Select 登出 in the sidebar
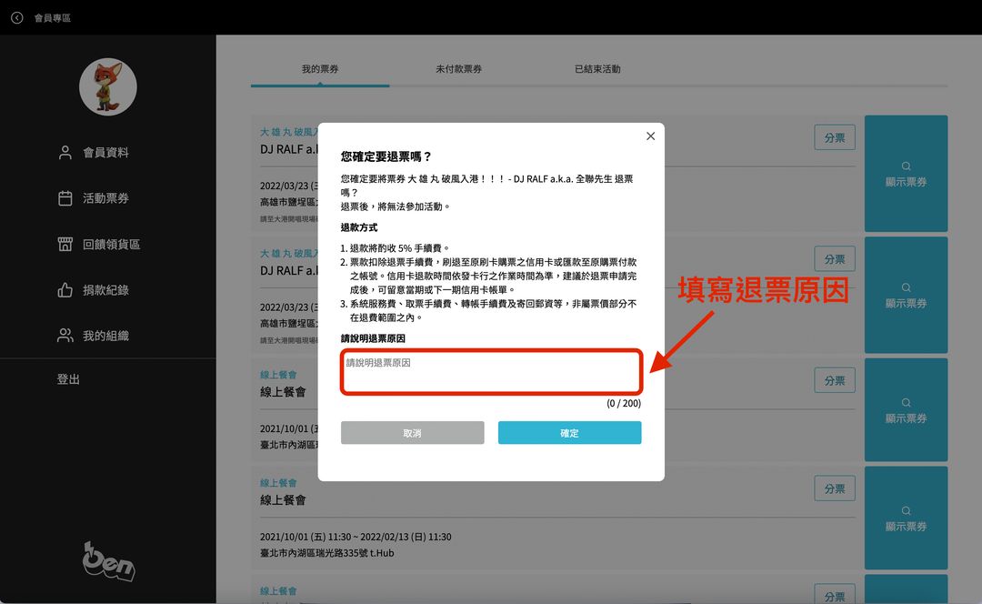 coord(68,379)
